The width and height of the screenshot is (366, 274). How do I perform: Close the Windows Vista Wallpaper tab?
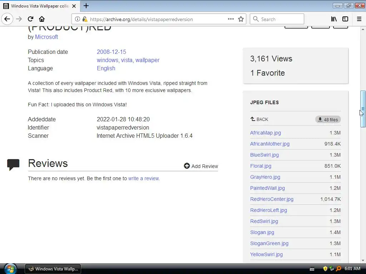click(x=74, y=6)
